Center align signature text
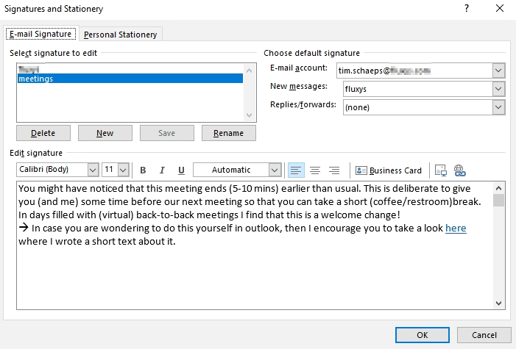This screenshot has width=516, height=349. pyautogui.click(x=315, y=170)
